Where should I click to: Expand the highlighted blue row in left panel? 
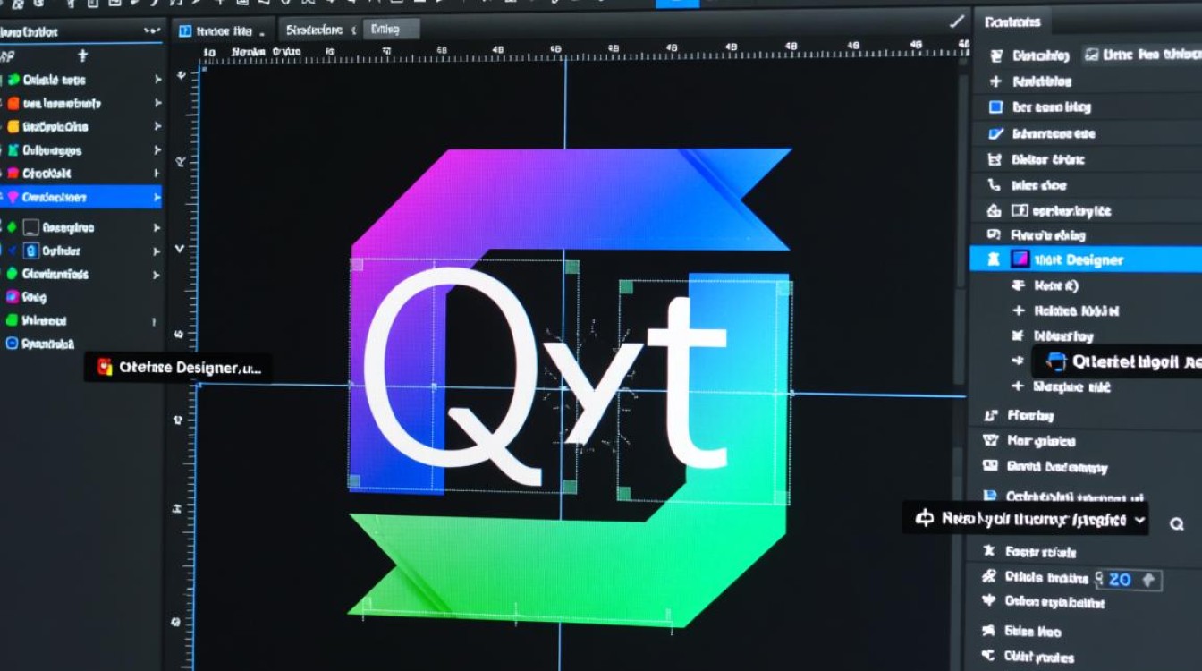point(157,197)
